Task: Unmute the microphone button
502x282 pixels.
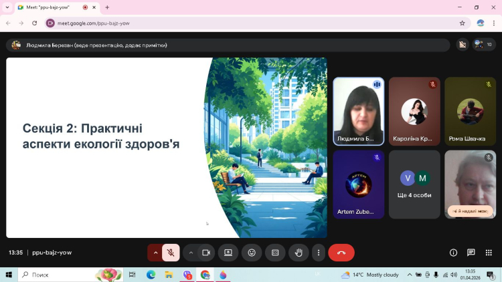Action: coord(171,253)
